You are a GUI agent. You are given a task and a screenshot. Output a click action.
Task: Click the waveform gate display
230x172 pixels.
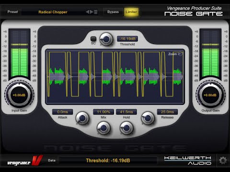[115, 77]
